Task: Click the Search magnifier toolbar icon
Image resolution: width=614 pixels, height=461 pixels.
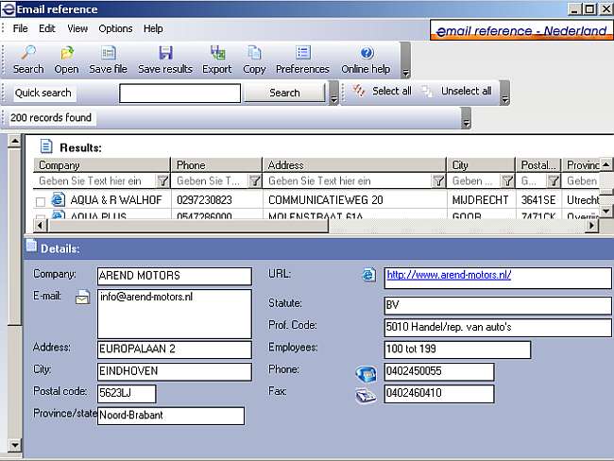Action: (28, 54)
